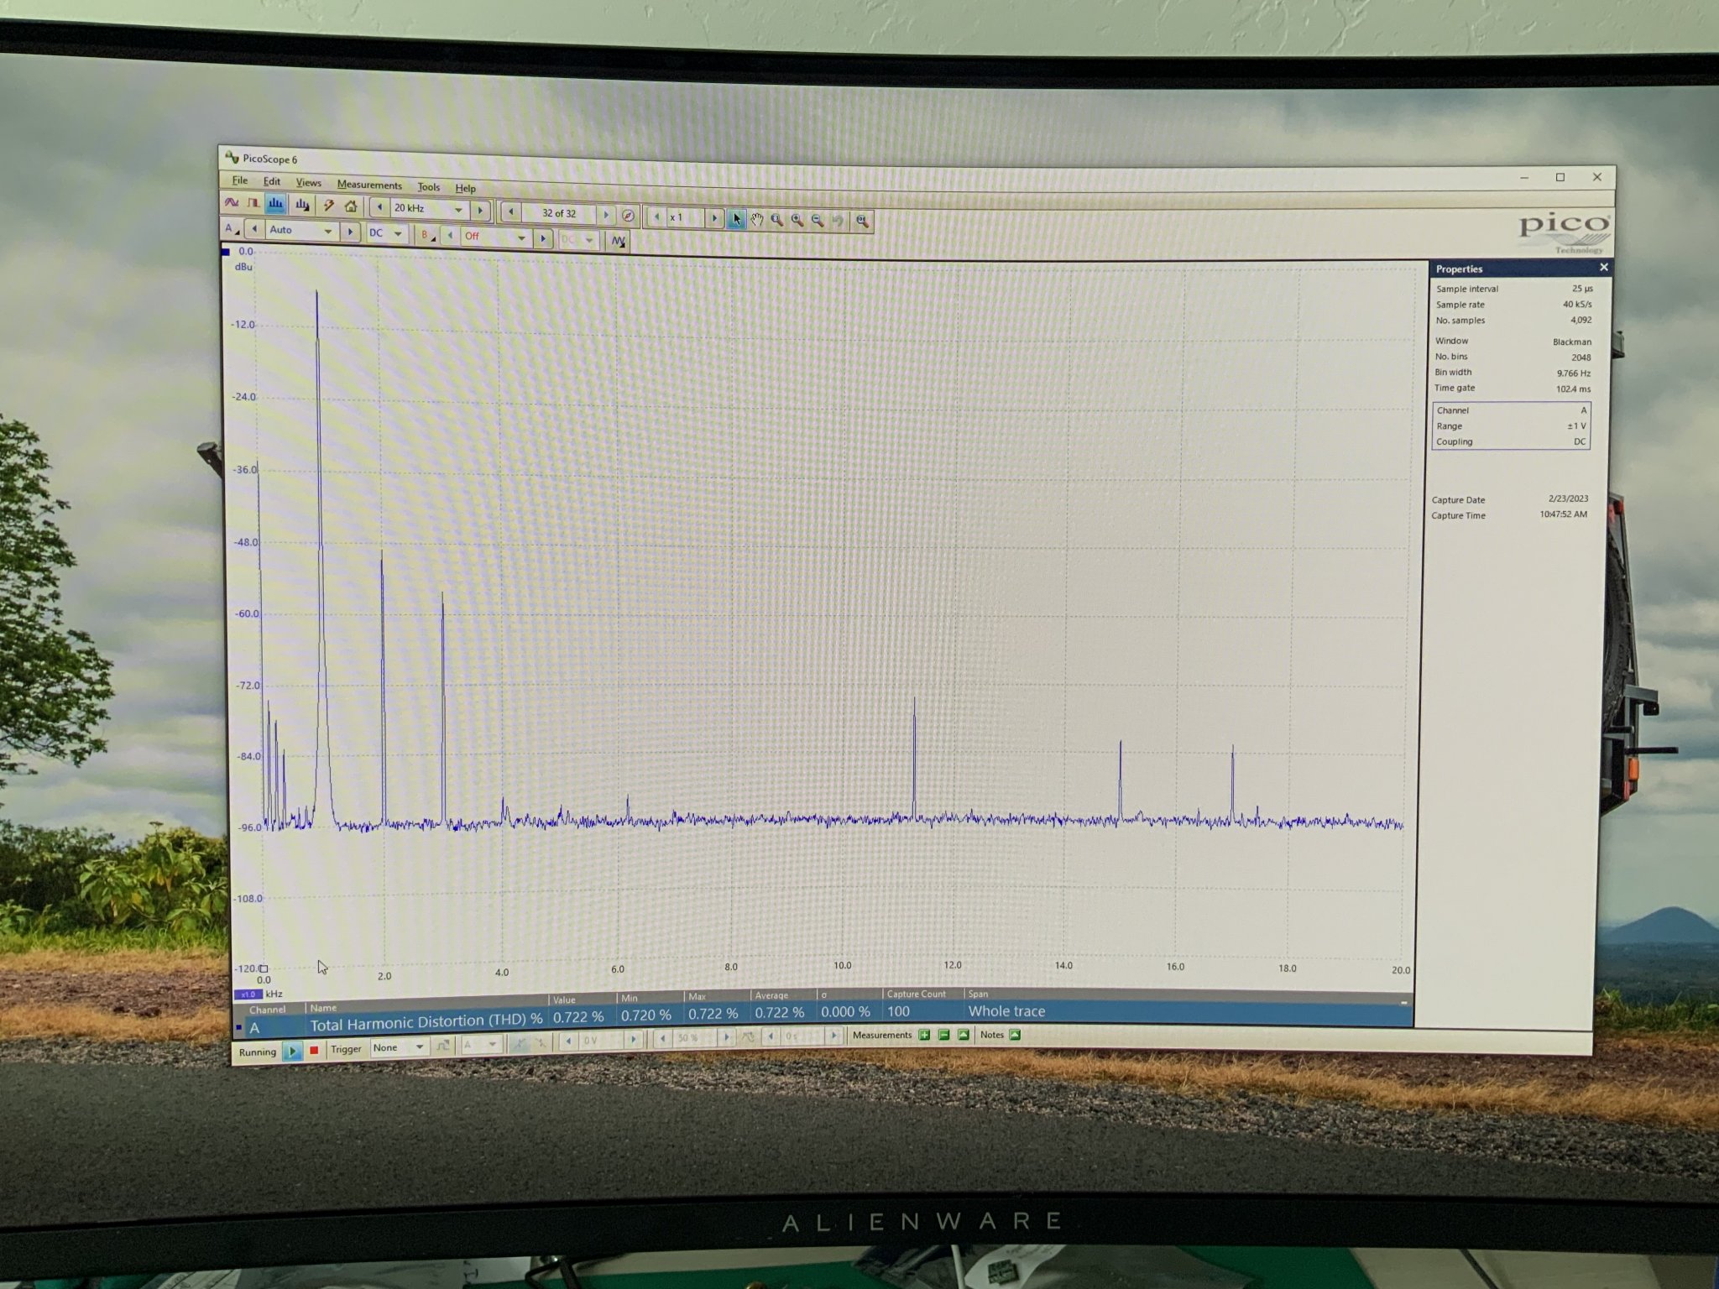
Task: Click the Value column header
Action: pyautogui.click(x=564, y=999)
